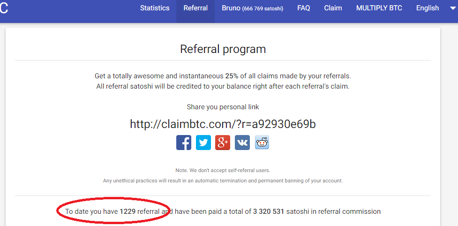Open the Statistics page
Screen dimensions: 458x226
point(155,8)
